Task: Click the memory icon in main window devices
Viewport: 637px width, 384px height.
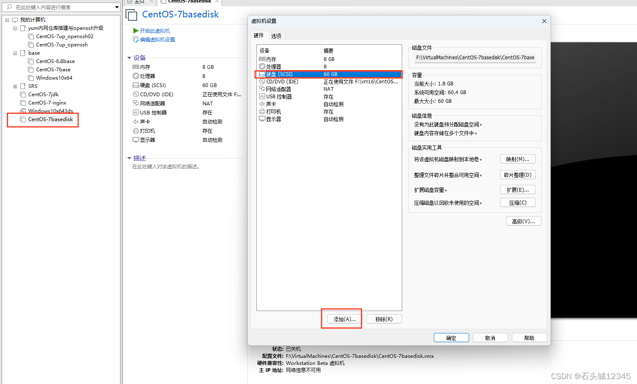Action: (x=135, y=67)
